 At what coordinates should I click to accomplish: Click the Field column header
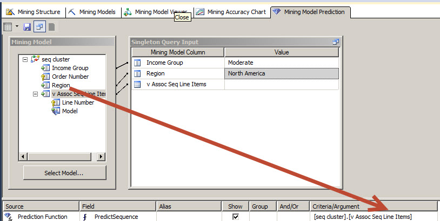click(x=118, y=206)
